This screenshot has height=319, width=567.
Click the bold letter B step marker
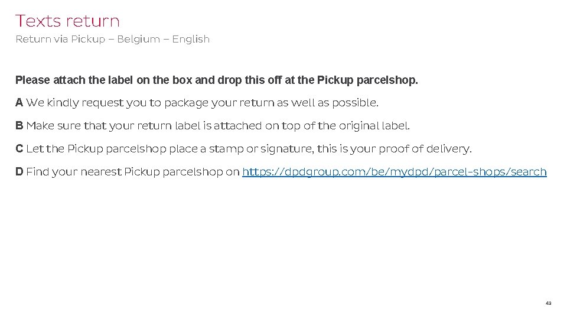[19, 126]
